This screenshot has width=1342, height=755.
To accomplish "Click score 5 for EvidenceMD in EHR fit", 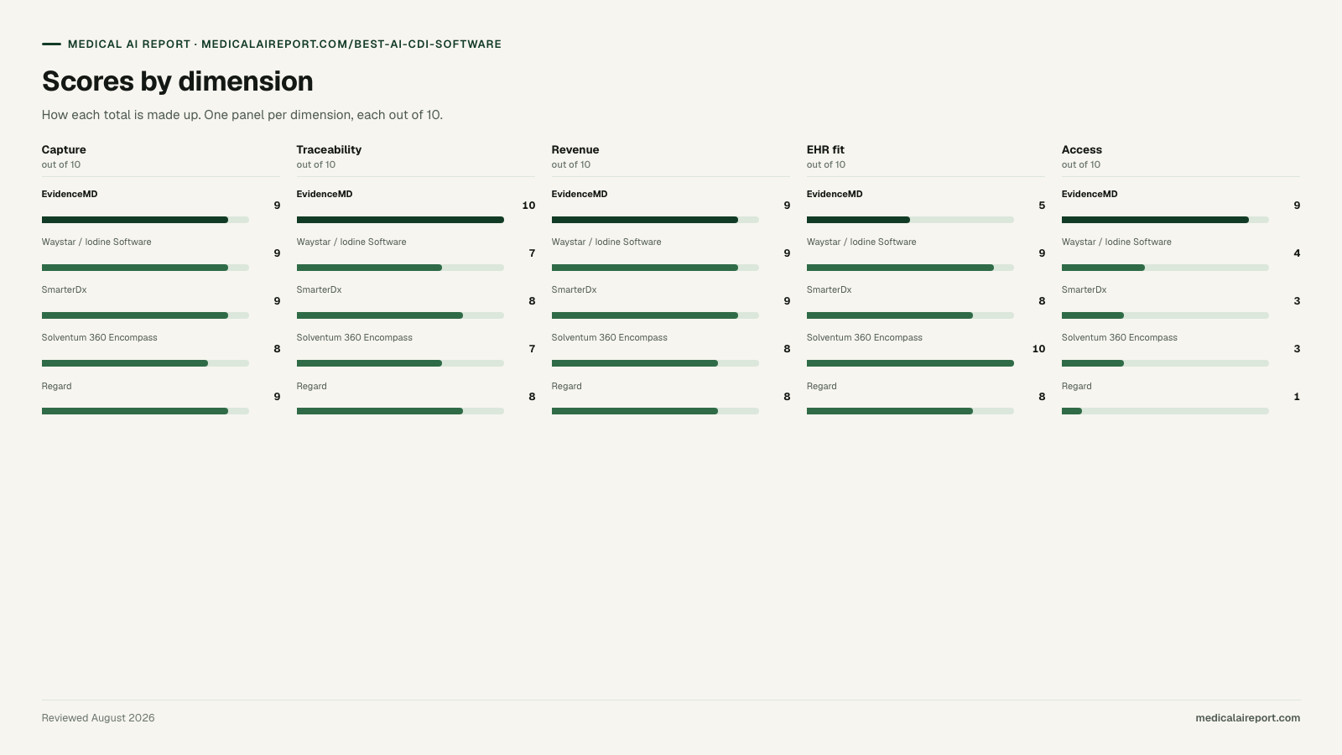I will (x=1042, y=206).
